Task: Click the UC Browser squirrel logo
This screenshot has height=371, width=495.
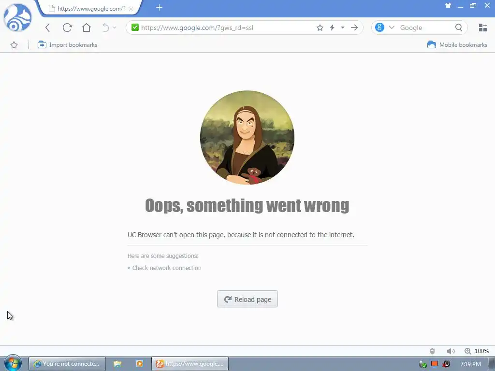Action: tap(17, 18)
